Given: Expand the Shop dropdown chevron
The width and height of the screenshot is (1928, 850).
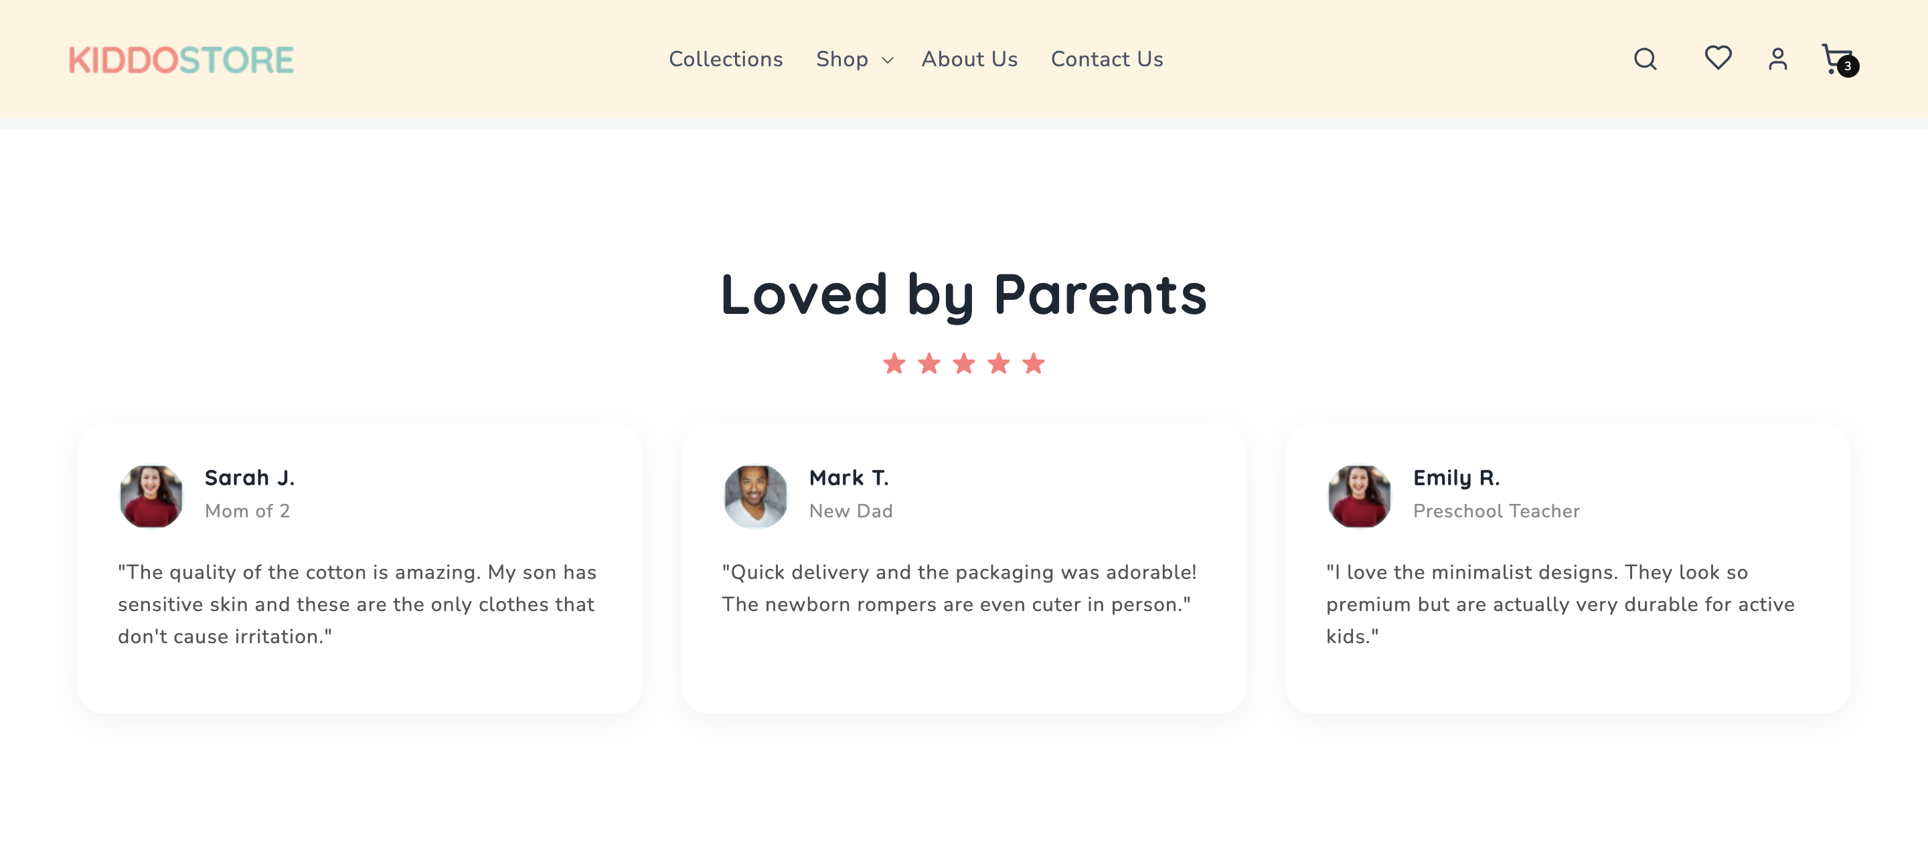Looking at the screenshot, I should (x=888, y=61).
